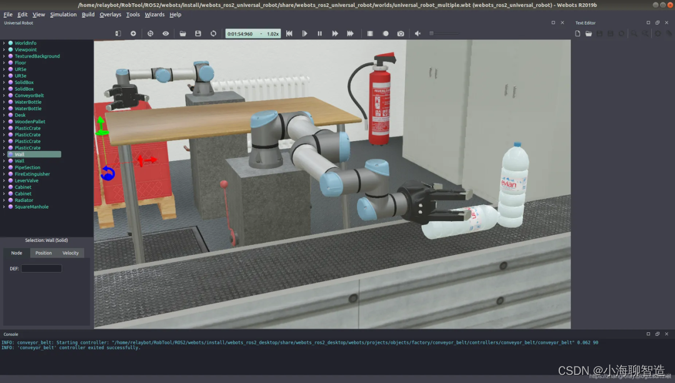Select the FireExtinguisher tree item
675x383 pixels.
click(32, 174)
